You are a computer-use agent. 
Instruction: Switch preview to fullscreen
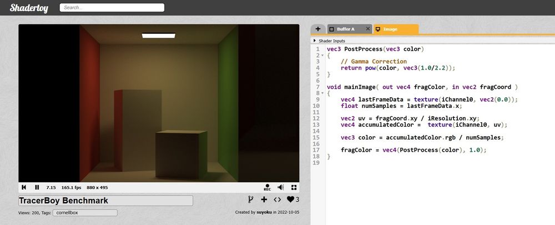pos(294,187)
